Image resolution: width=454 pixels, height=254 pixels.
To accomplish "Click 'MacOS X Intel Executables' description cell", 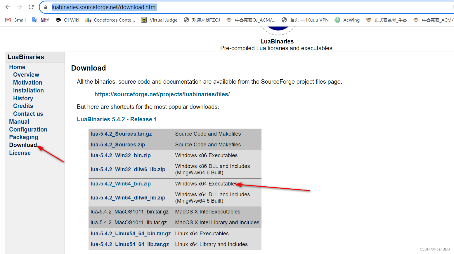I will 208,212.
